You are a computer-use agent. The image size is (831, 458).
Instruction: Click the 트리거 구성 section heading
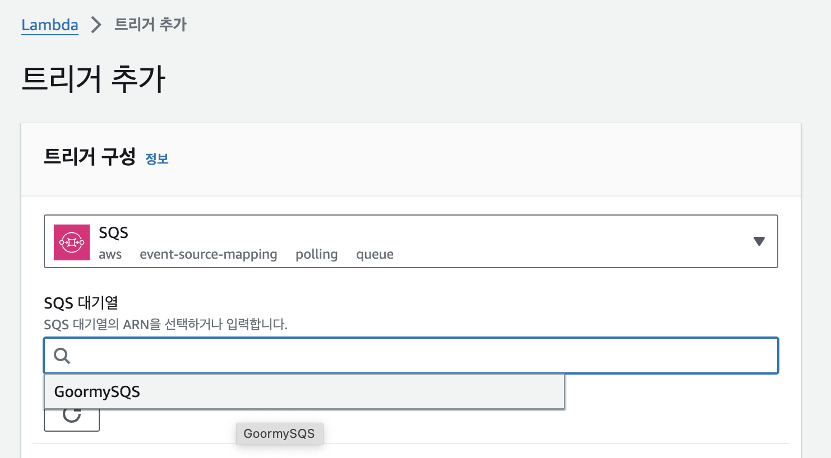pyautogui.click(x=90, y=157)
